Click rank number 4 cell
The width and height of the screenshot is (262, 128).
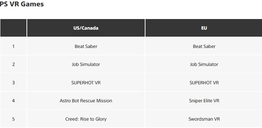[x=13, y=100]
